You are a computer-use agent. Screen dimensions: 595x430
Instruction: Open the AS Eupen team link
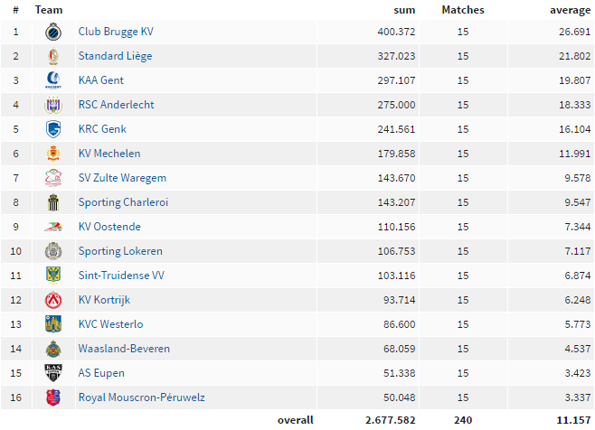(101, 373)
